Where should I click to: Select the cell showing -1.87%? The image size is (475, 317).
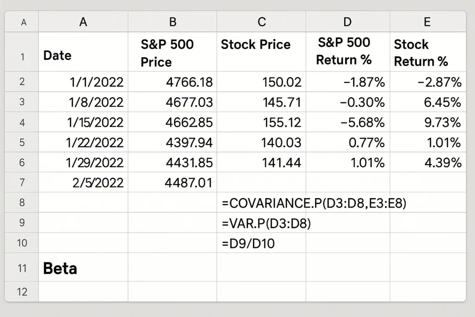pos(347,82)
